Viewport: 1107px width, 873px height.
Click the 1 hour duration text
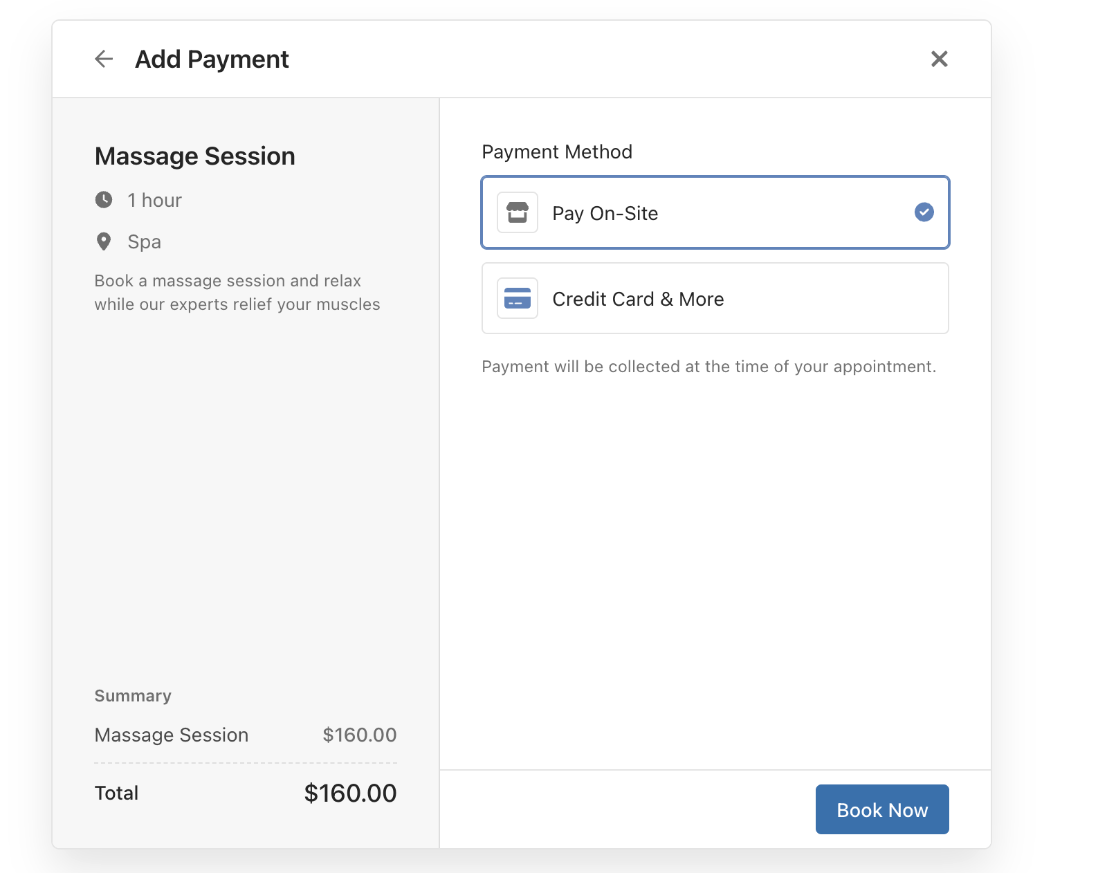pyautogui.click(x=154, y=201)
